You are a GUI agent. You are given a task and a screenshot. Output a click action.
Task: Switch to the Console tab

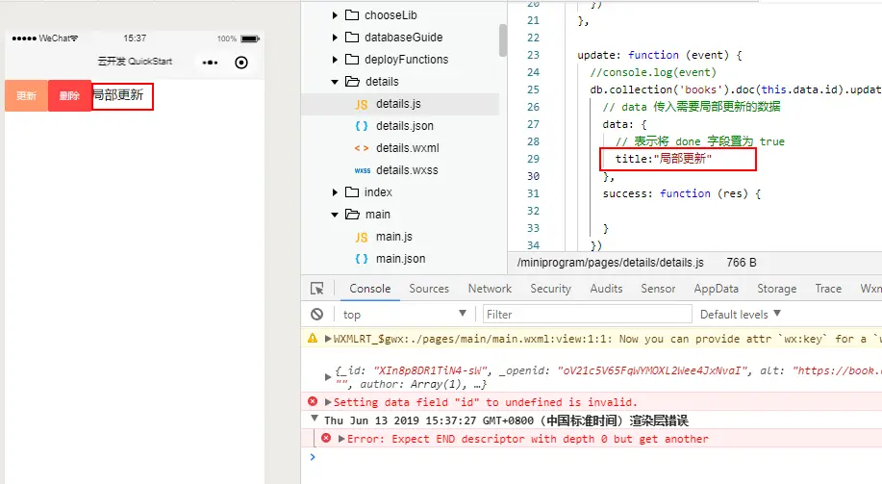pyautogui.click(x=369, y=288)
